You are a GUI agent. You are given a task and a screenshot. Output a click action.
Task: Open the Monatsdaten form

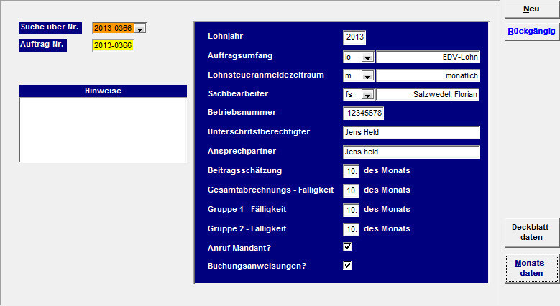coord(531,269)
